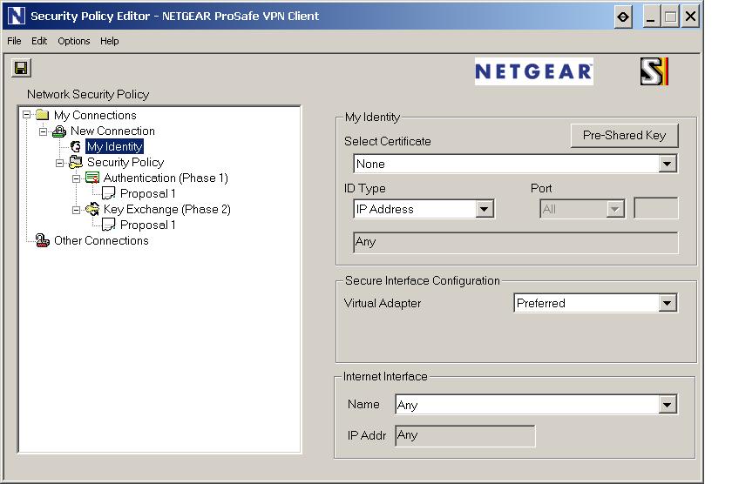Click the SafeNet S logo icon

click(654, 71)
